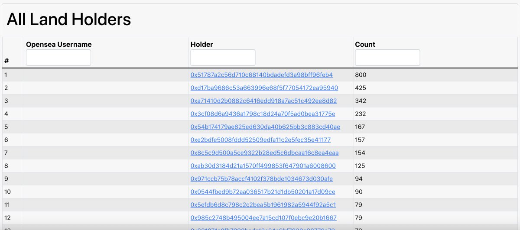Click count value 800
The image size is (520, 230).
tap(361, 75)
